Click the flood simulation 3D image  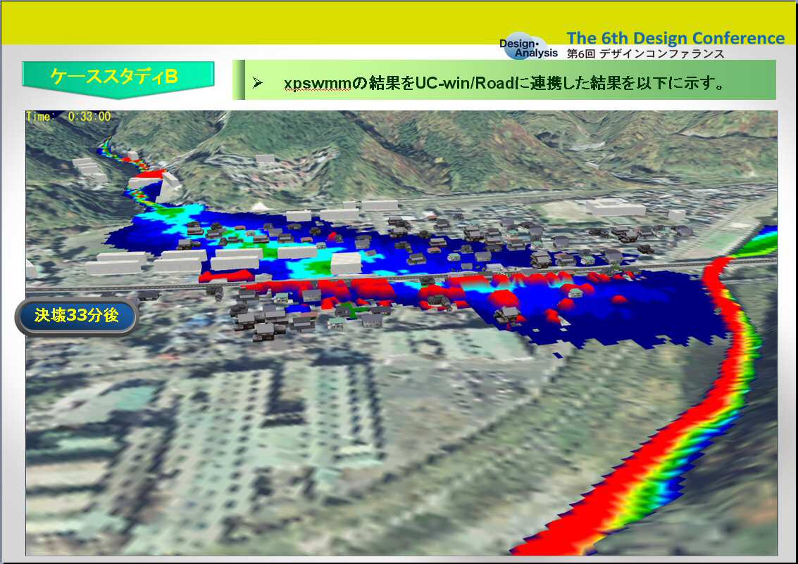click(x=401, y=333)
